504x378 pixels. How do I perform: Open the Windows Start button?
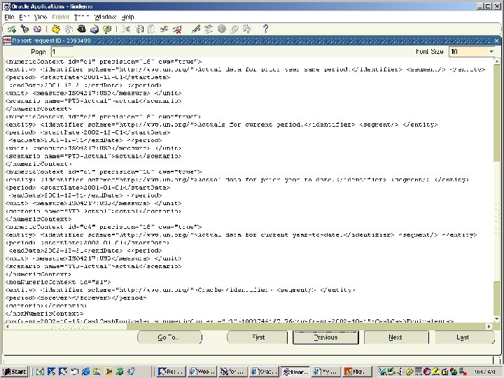click(x=15, y=372)
